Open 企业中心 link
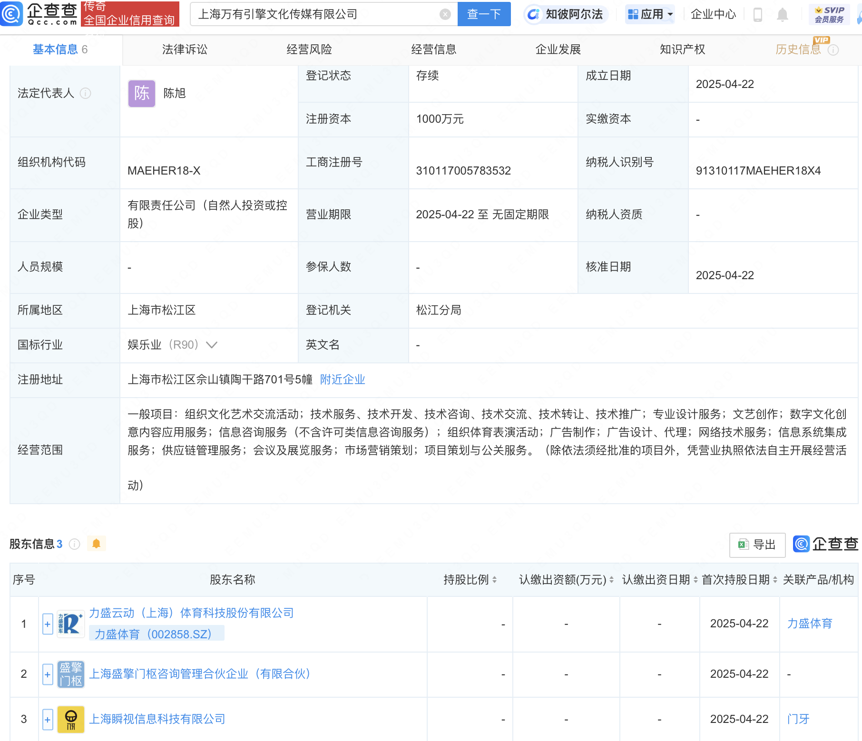 click(713, 14)
